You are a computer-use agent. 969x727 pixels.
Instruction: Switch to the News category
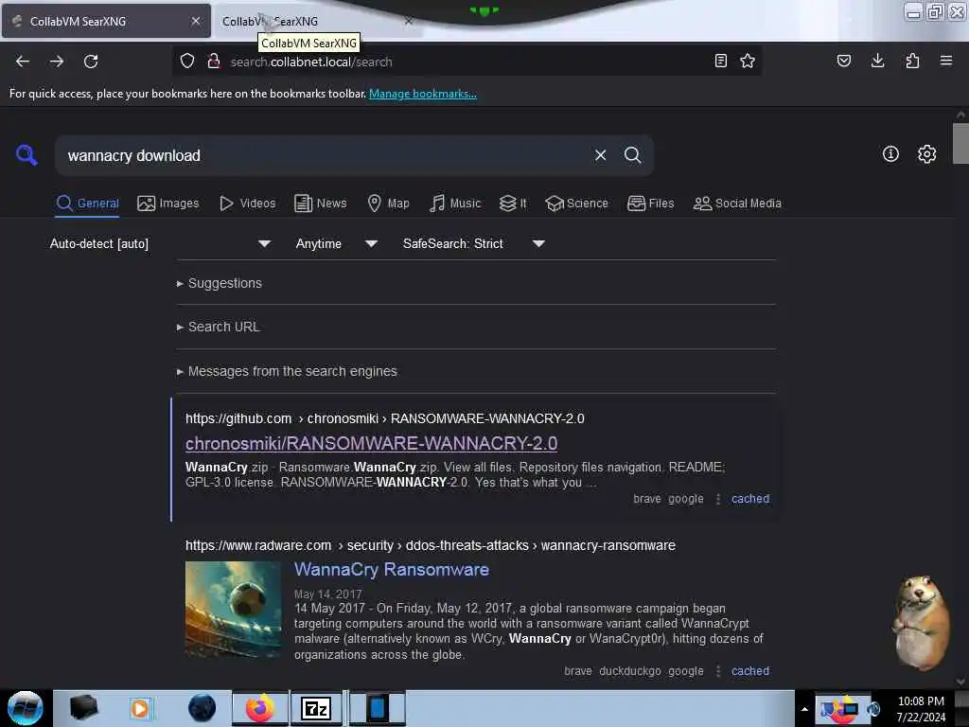click(x=320, y=204)
